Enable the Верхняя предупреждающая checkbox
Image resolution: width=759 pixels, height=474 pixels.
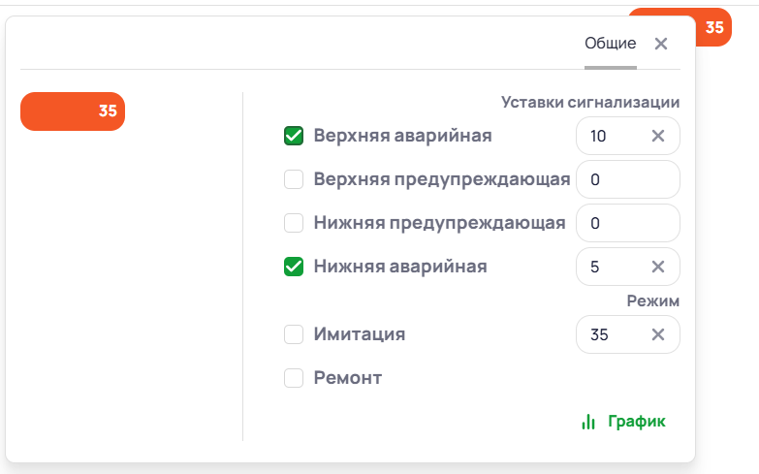coord(294,179)
